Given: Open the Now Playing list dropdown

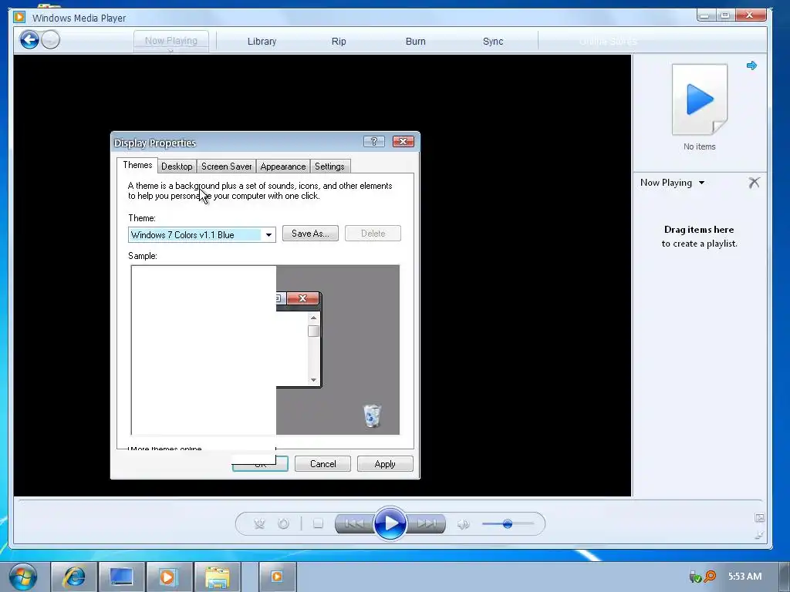Looking at the screenshot, I should click(x=672, y=183).
